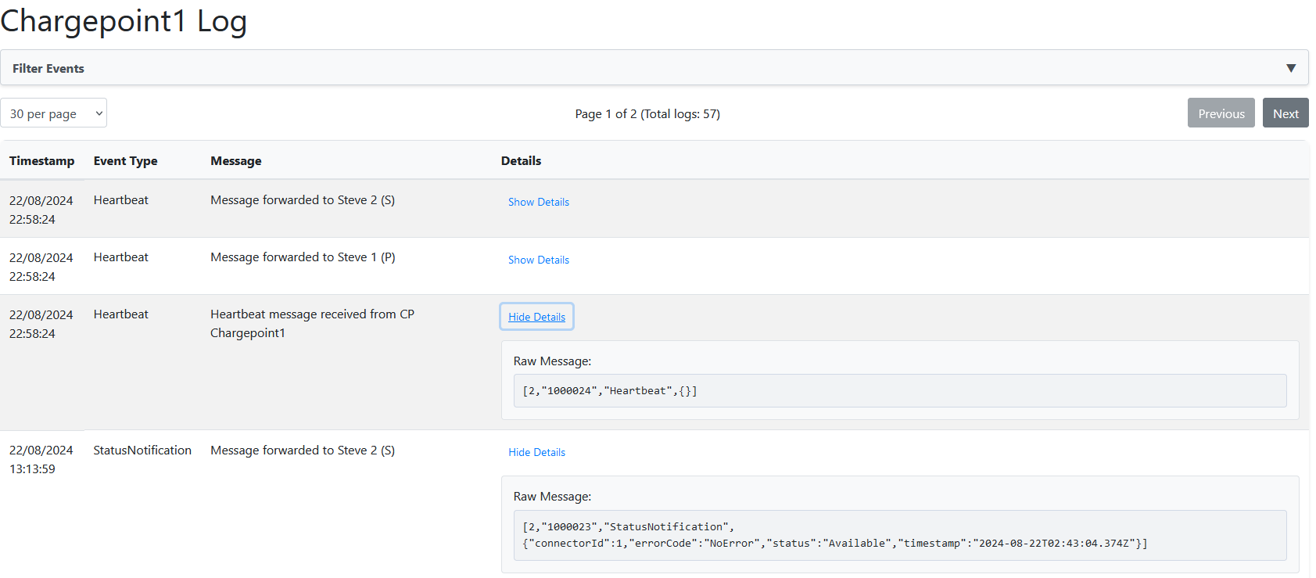Expand the Filter Events panel arrow

point(1291,68)
